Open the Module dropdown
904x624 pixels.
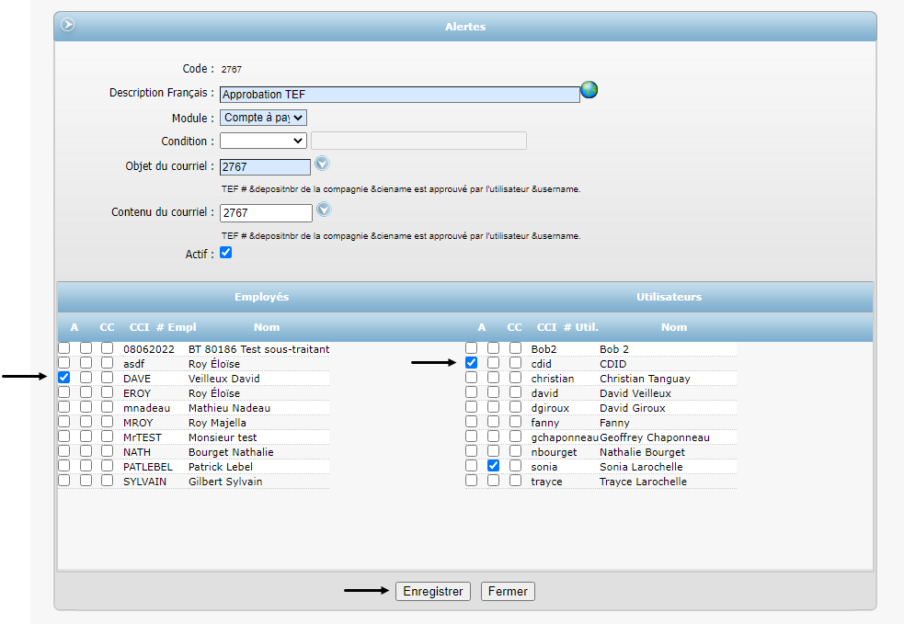click(263, 118)
